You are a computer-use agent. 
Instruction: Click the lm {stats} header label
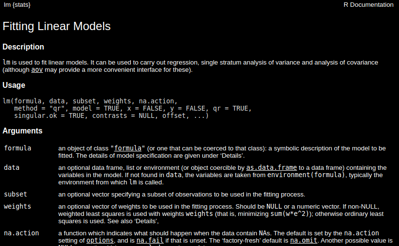[x=17, y=5]
